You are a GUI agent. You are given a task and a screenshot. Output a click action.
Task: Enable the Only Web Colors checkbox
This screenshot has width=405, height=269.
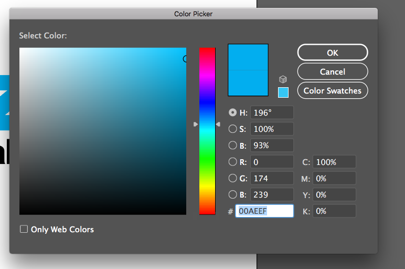24,229
